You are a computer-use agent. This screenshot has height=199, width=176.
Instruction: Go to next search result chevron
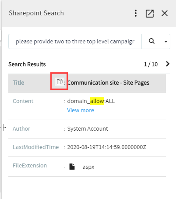[x=168, y=64]
